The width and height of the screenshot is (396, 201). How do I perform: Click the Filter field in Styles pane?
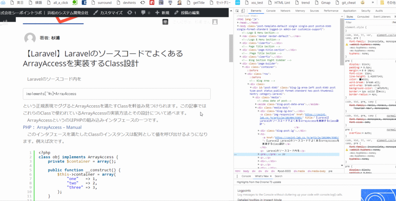click(364, 22)
